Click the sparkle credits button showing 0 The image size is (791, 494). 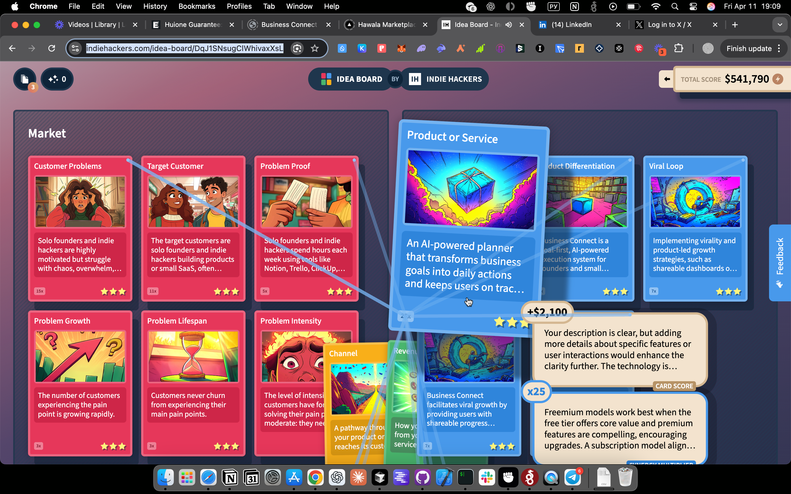[57, 79]
